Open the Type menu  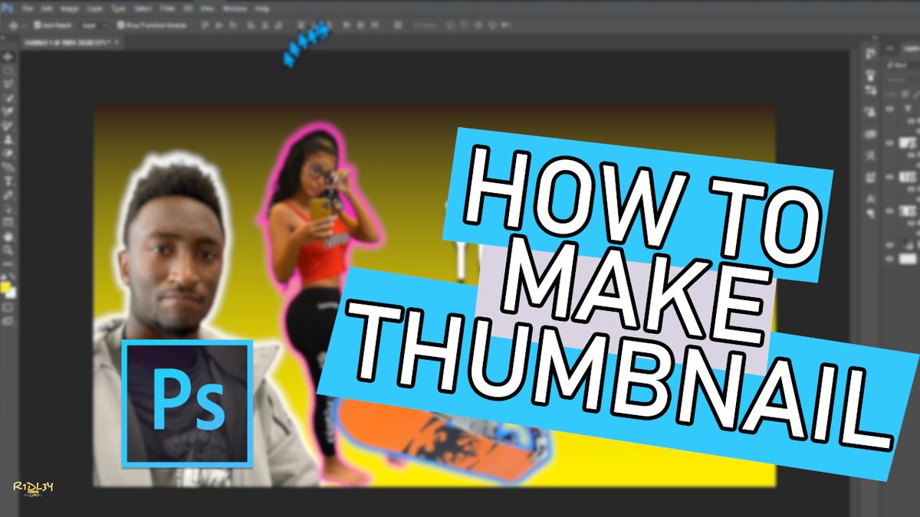click(119, 9)
